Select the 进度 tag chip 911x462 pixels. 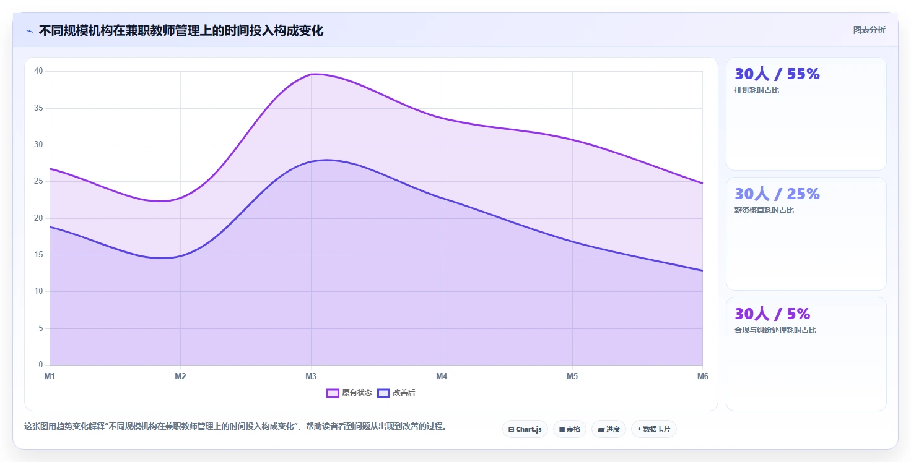(x=609, y=429)
